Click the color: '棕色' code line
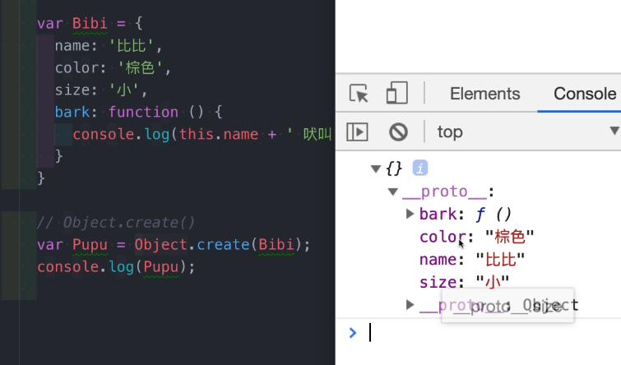 pos(113,68)
